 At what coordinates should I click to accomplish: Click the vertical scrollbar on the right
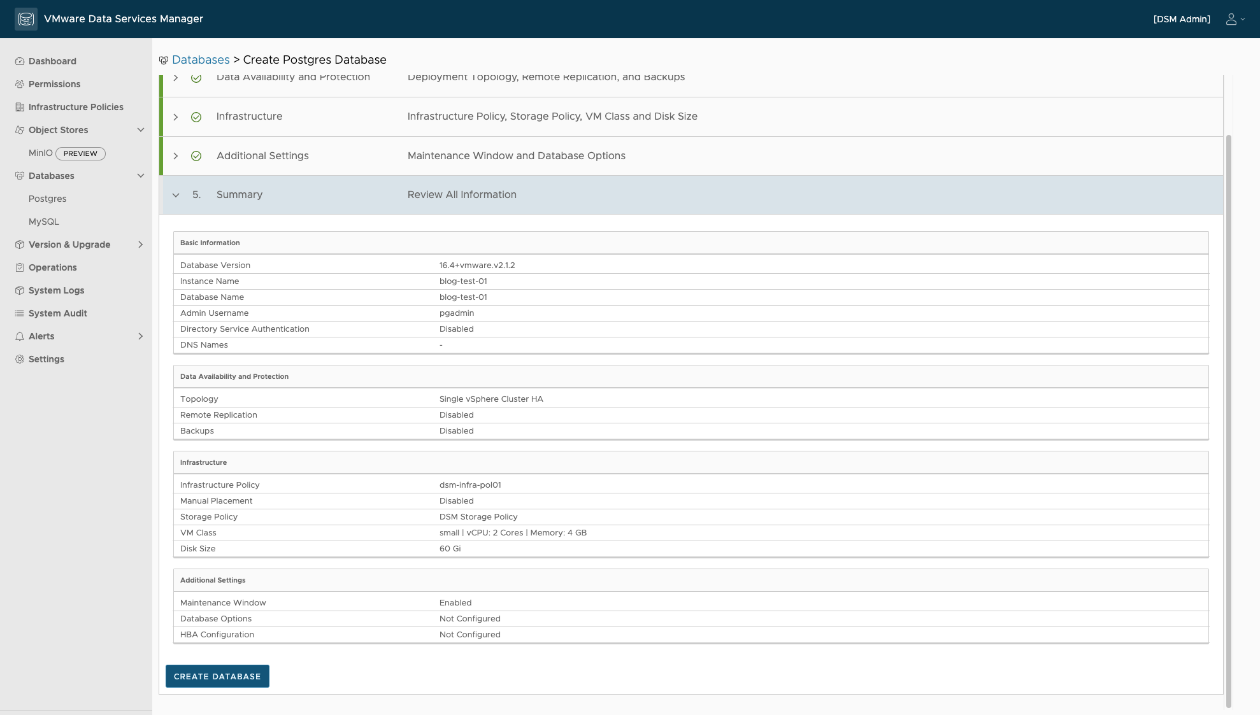(x=1229, y=420)
